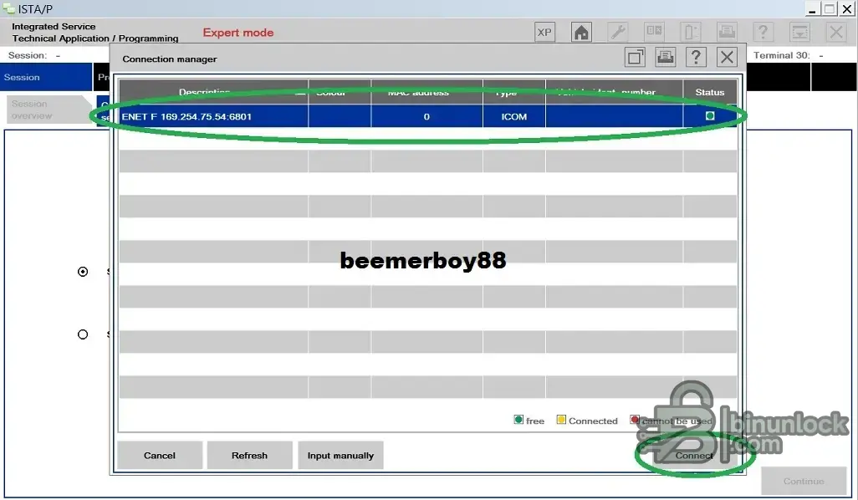This screenshot has height=500, width=858.
Task: Open main toolbar help question mark
Action: [763, 33]
